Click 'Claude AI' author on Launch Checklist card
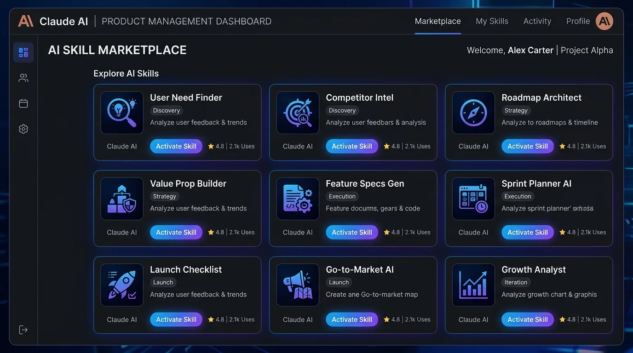The width and height of the screenshot is (633, 353). coord(122,319)
